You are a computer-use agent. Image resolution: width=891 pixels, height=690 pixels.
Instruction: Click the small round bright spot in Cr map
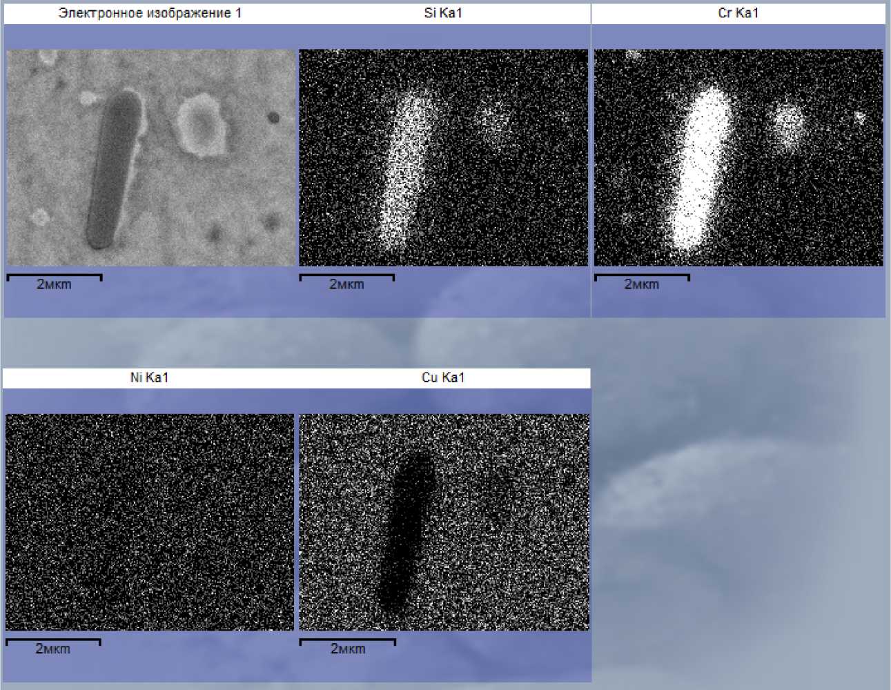pyautogui.click(x=787, y=124)
